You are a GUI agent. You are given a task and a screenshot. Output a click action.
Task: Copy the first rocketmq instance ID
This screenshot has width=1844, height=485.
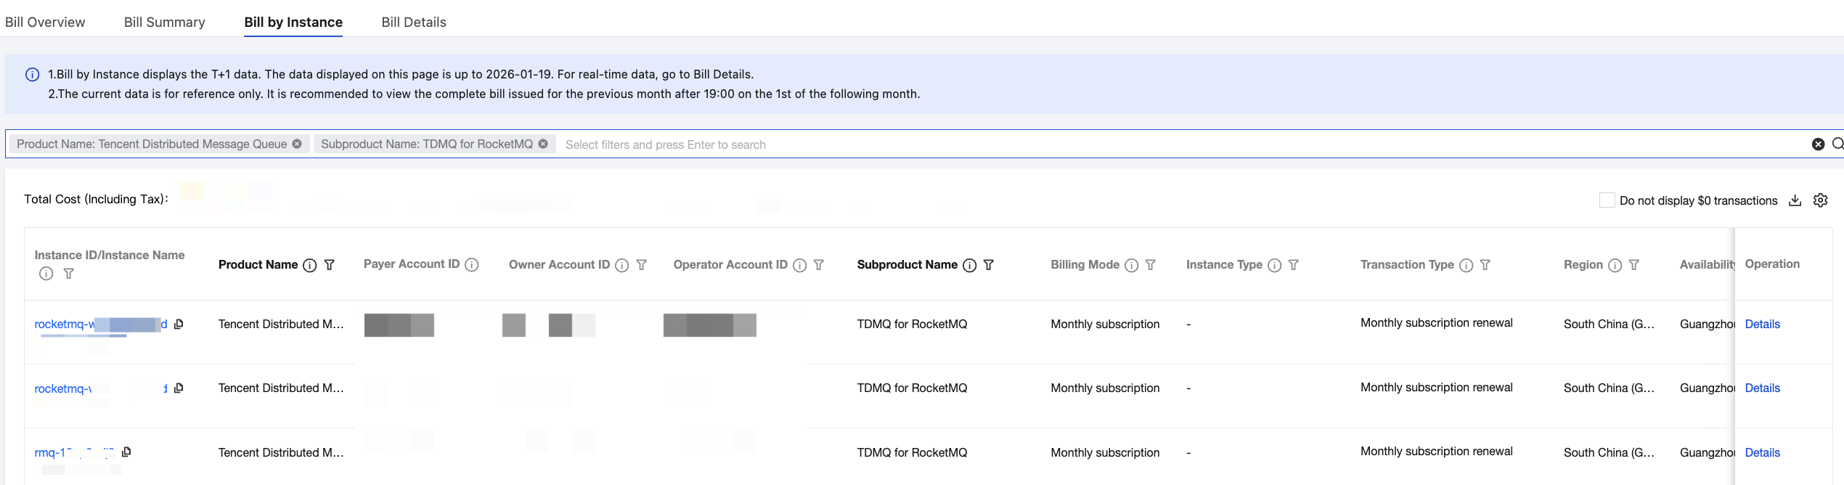179,324
